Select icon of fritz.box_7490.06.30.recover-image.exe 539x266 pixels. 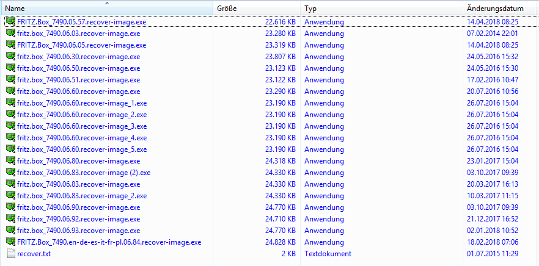tap(11, 56)
